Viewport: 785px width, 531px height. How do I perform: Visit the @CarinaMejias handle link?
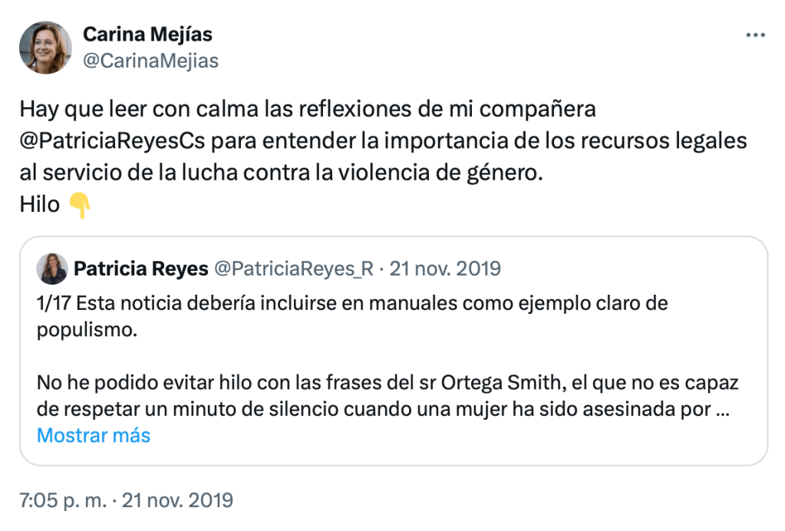click(150, 61)
